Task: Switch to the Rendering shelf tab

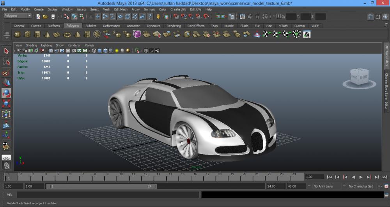Action: 174,26
